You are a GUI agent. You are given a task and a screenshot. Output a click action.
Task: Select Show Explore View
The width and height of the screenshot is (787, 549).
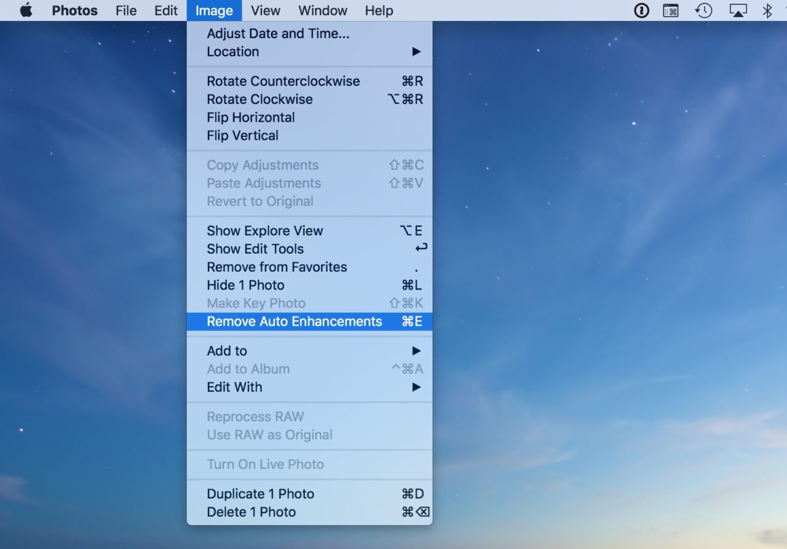(309, 231)
